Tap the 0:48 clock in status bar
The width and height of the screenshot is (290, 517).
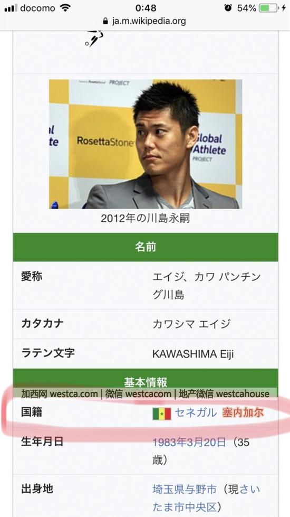coord(146,8)
